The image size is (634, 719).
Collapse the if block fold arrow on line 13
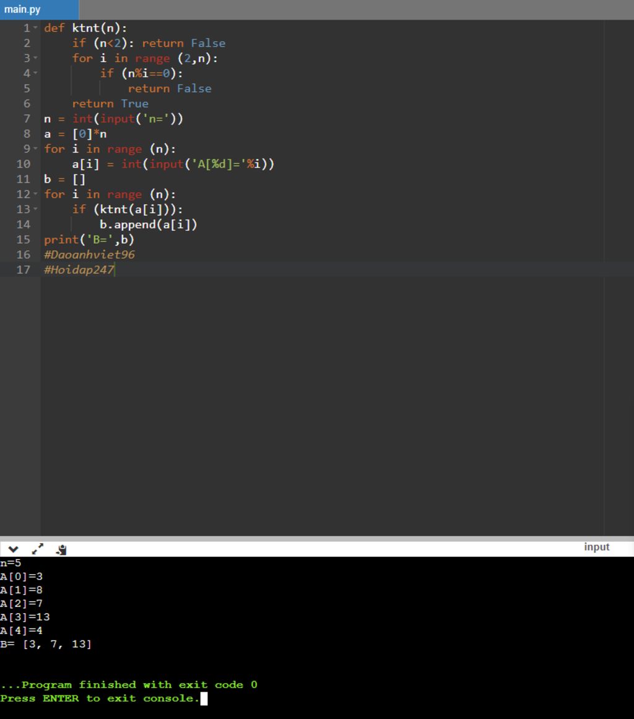pos(35,209)
